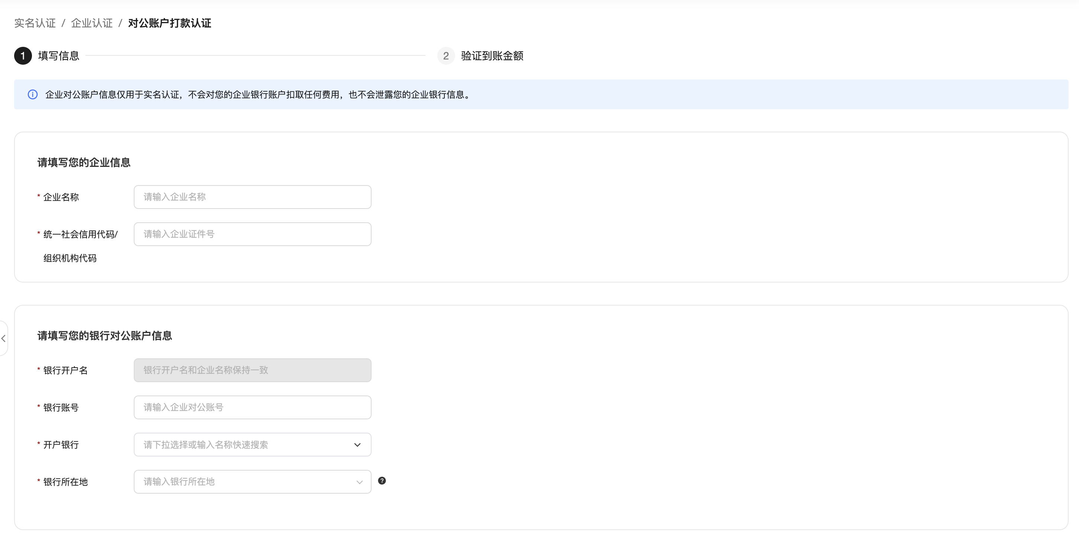Go to 实名认证 breadcrumb link
Viewport: 1079px width, 539px height.
pyautogui.click(x=35, y=23)
